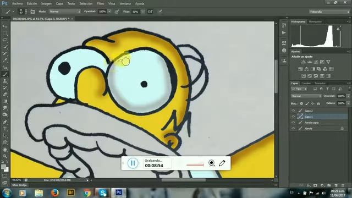
Task: Enable airbrush mode in the options bar
Action: [x=150, y=12]
